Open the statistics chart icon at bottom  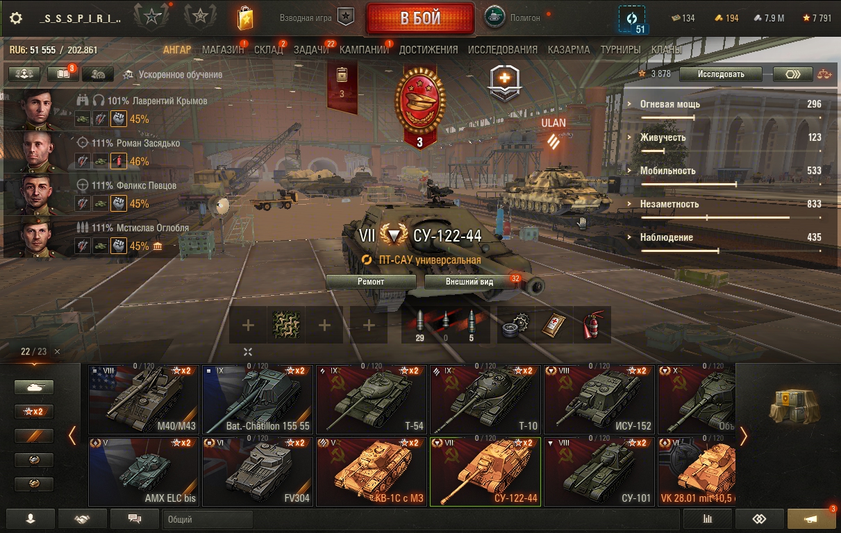coord(708,518)
